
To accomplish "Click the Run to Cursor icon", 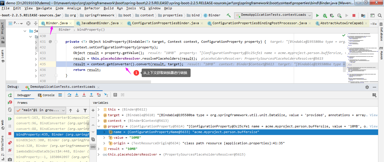I will coord(106,95).
